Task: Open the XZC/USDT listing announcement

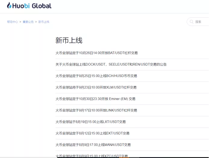Action: coord(92,156)
